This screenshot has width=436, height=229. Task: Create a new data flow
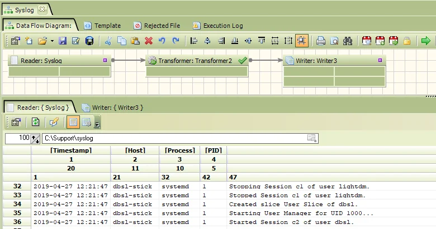click(29, 41)
